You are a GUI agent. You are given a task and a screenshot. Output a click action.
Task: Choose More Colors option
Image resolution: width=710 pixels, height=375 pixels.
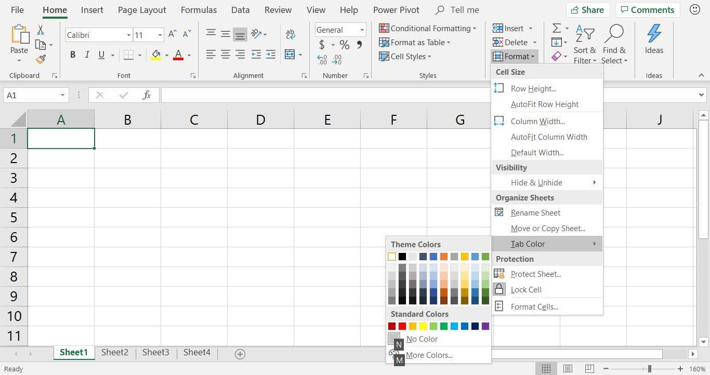pos(429,355)
